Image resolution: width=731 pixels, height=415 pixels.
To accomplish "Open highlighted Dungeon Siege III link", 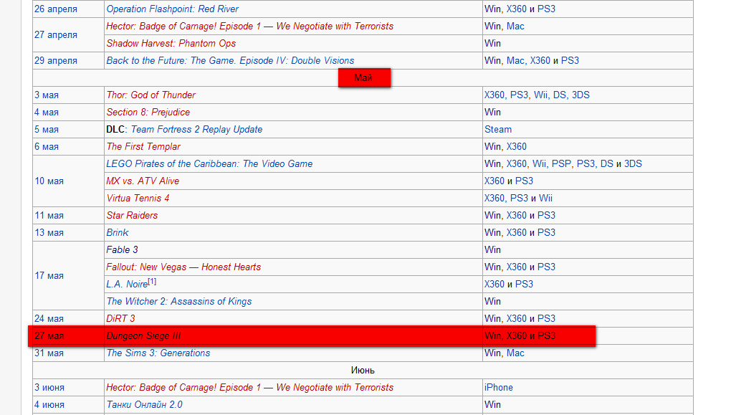I will pyautogui.click(x=143, y=336).
